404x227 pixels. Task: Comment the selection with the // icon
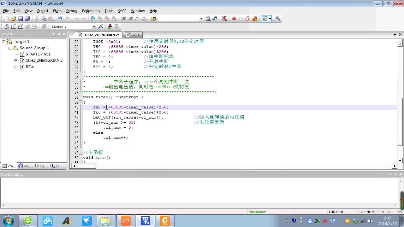tap(137, 19)
